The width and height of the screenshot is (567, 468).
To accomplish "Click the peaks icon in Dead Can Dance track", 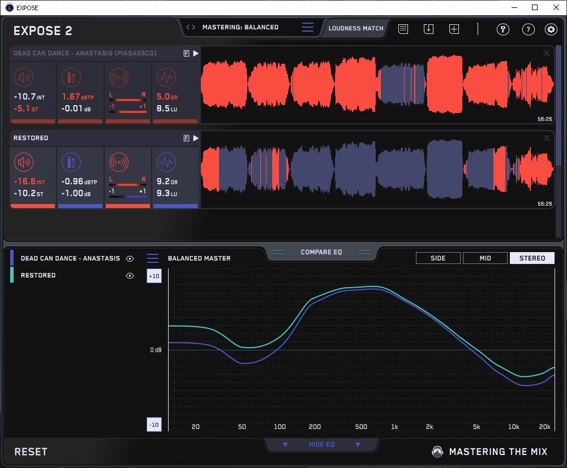I will coord(71,77).
